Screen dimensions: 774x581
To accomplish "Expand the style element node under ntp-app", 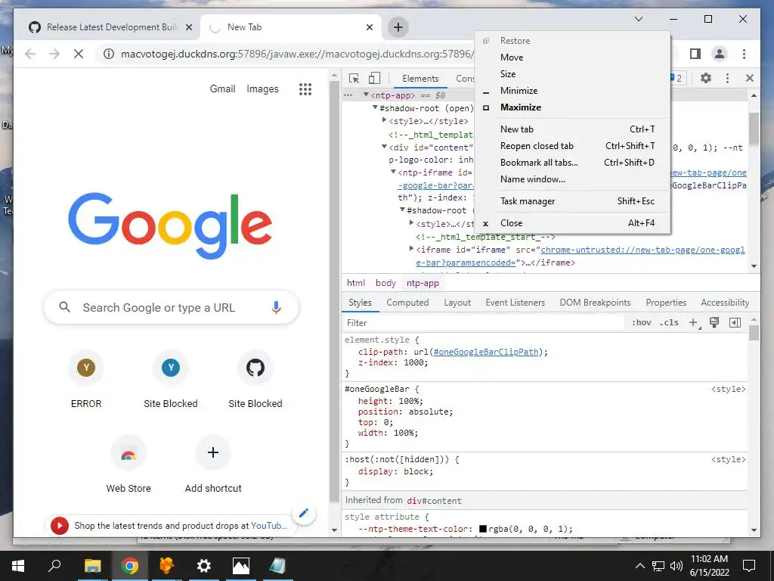I will point(384,120).
